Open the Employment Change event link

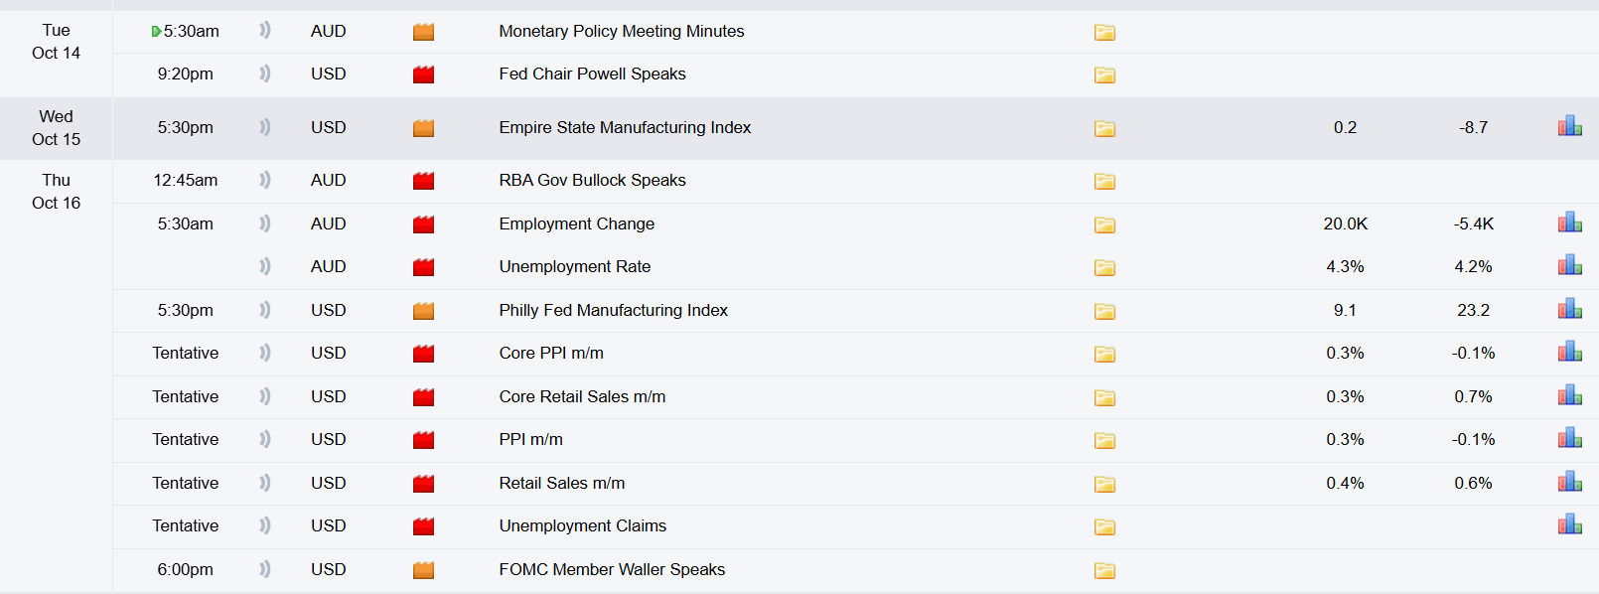tap(577, 223)
